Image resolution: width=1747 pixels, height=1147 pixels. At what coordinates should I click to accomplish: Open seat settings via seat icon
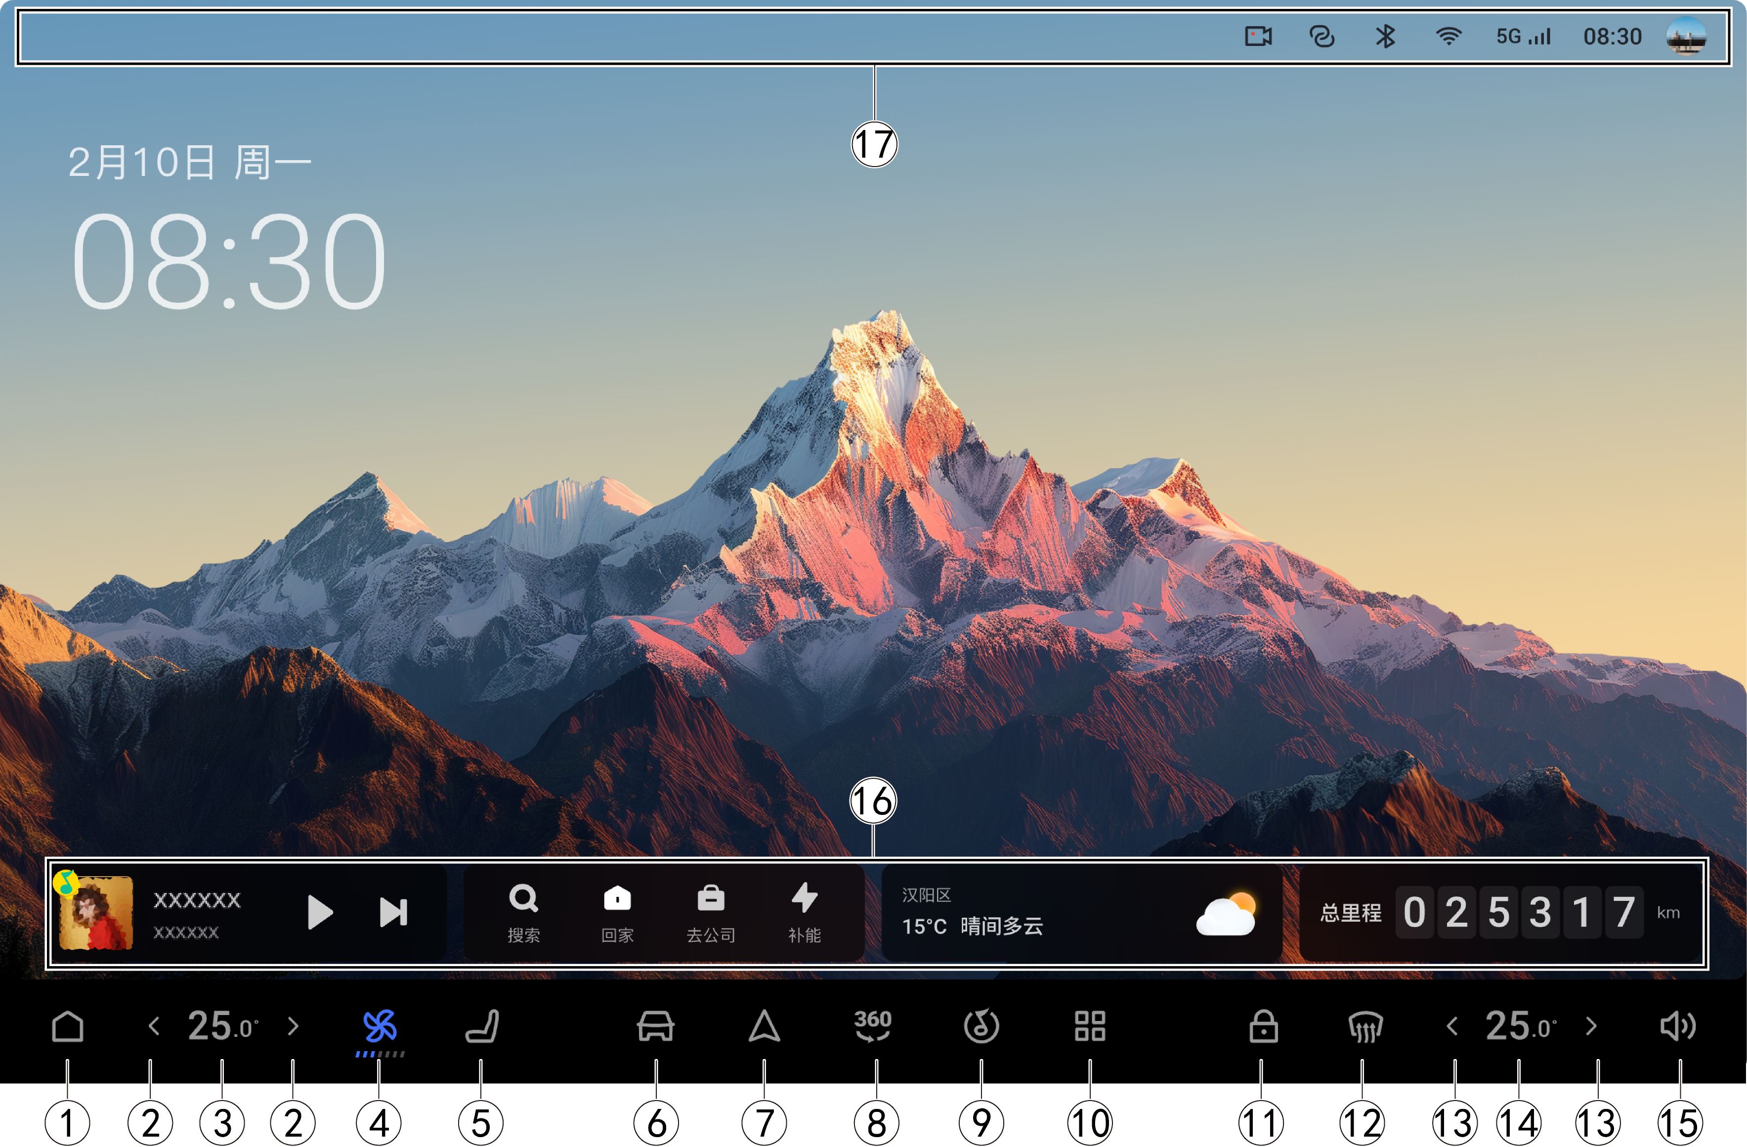point(482,1026)
